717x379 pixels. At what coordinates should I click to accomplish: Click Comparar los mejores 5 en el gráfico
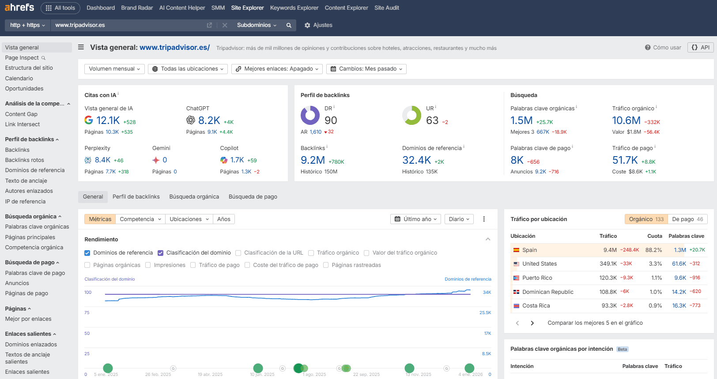[595, 323]
